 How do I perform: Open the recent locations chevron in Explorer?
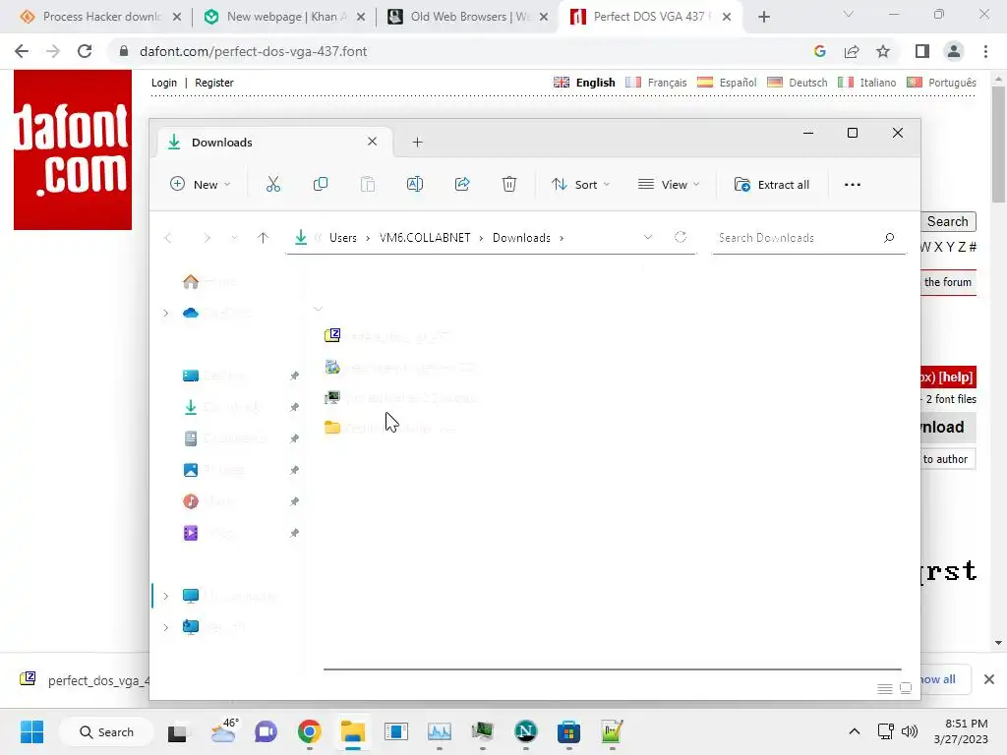click(x=234, y=238)
